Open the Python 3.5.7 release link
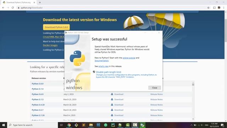Image resolution: width=227 pixels, height=128 pixels. 38,110
